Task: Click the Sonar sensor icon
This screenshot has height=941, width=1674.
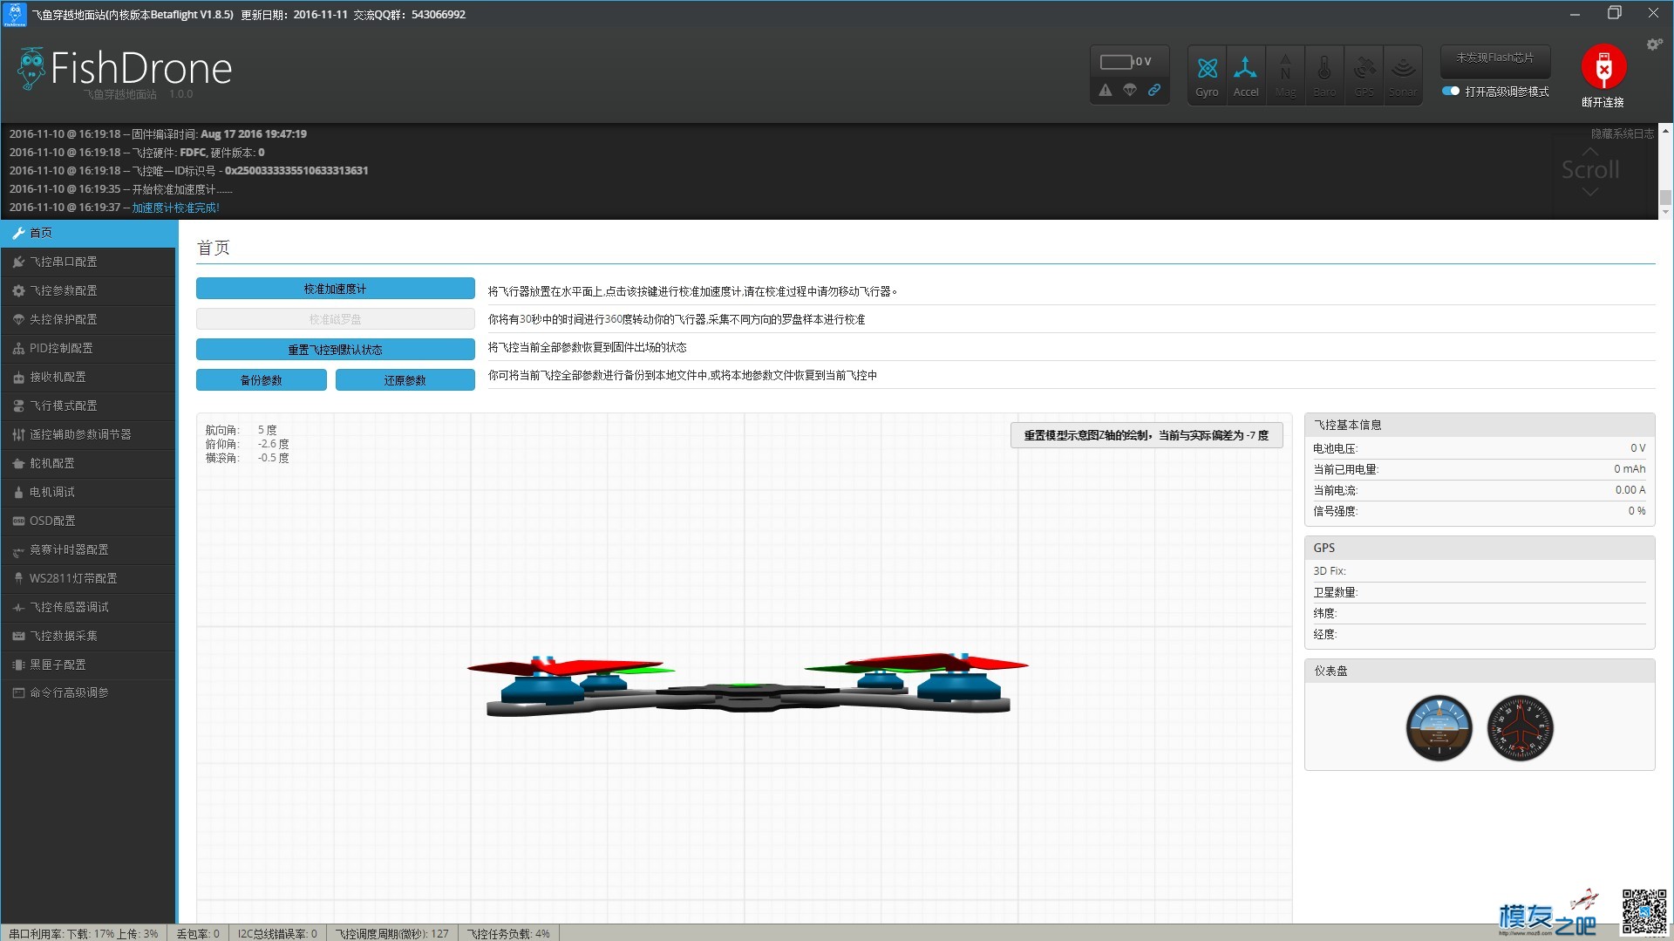Action: (x=1403, y=75)
